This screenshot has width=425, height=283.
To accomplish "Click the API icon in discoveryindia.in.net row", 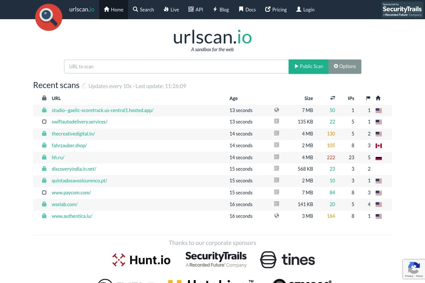I will pyautogui.click(x=276, y=168).
